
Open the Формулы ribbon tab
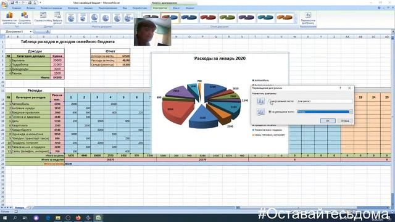(x=73, y=8)
